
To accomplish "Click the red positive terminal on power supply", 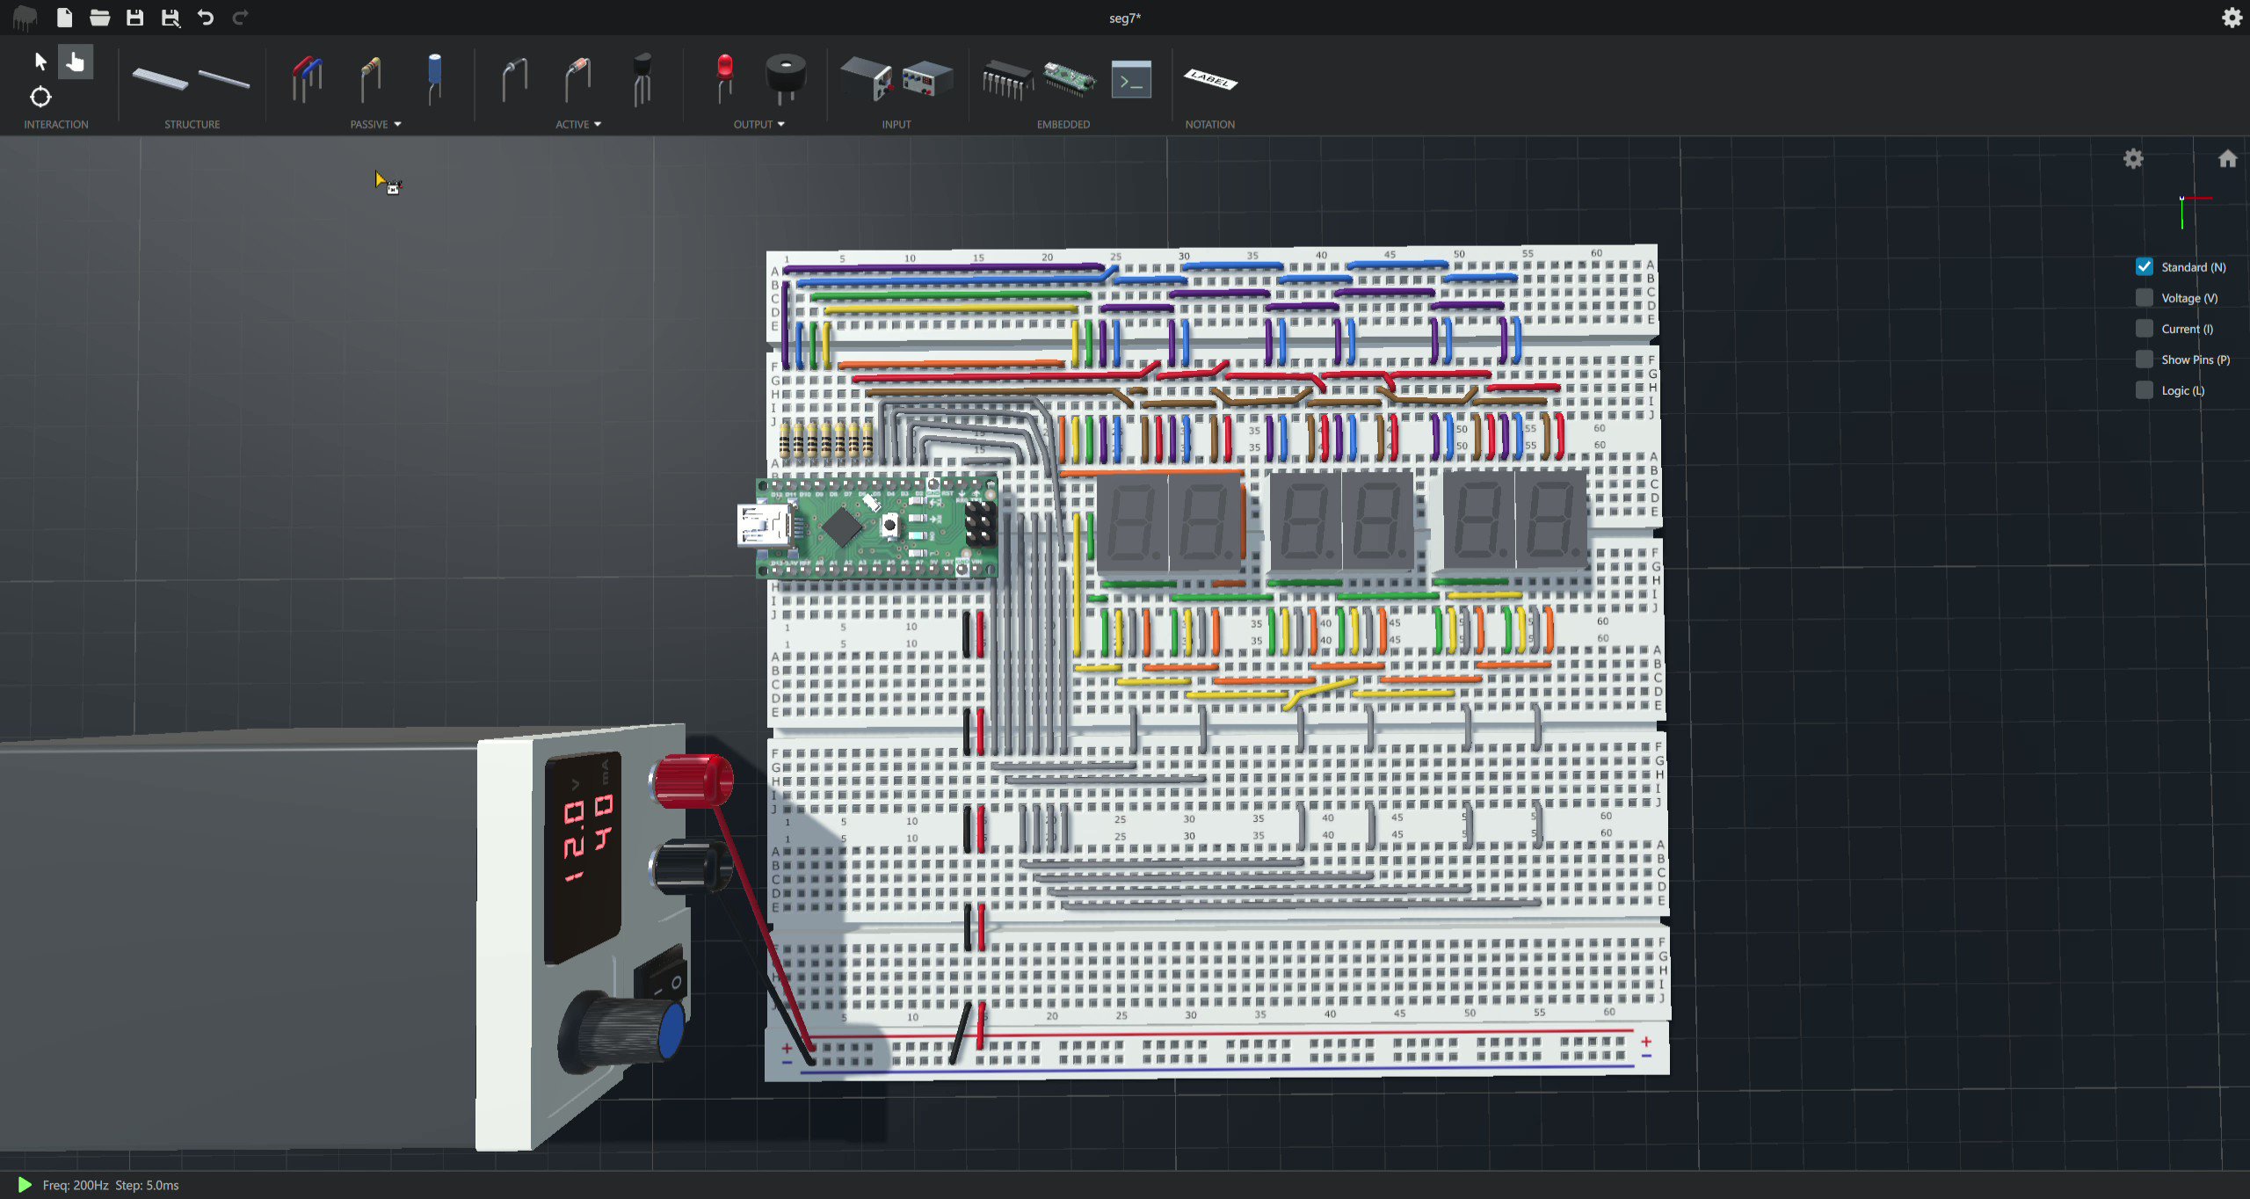I will pyautogui.click(x=693, y=781).
